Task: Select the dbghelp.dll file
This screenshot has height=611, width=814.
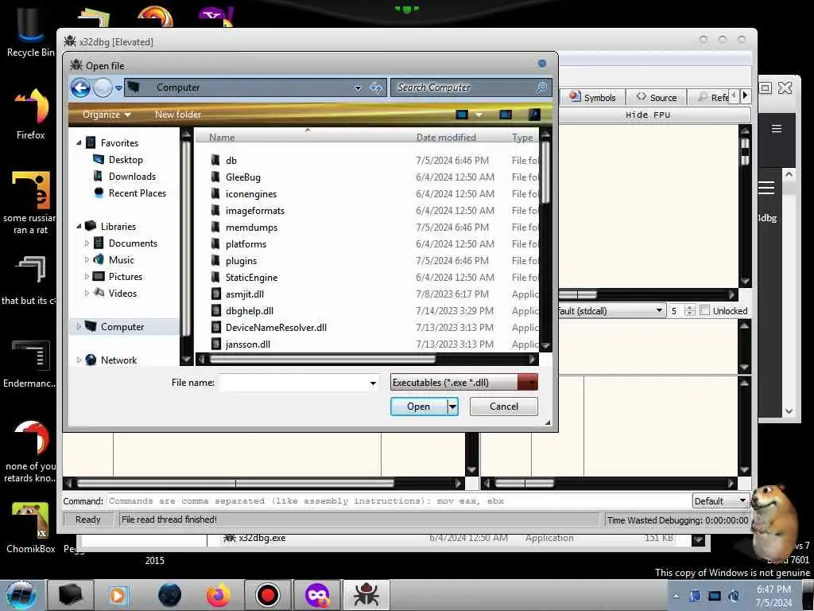Action: (x=249, y=311)
